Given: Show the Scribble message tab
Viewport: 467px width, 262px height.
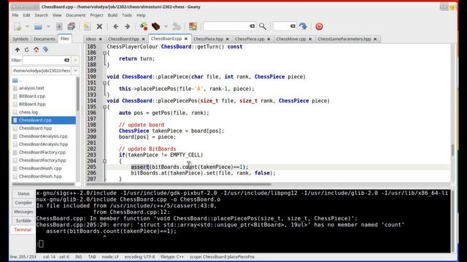Looking at the screenshot, I should tap(23, 221).
